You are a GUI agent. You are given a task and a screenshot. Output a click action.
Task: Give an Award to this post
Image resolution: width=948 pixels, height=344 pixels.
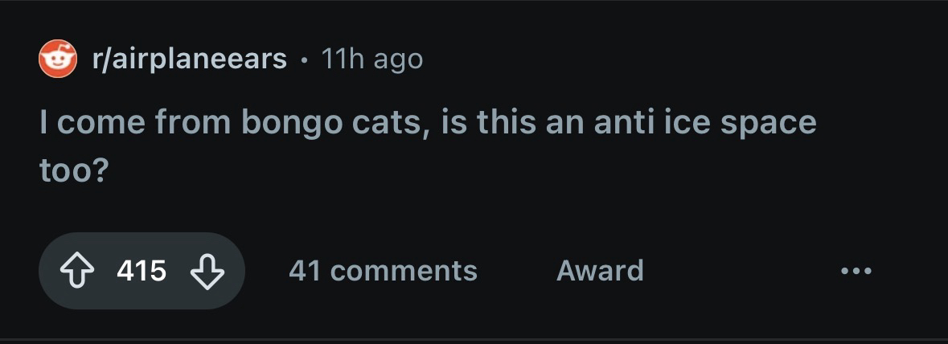(600, 271)
